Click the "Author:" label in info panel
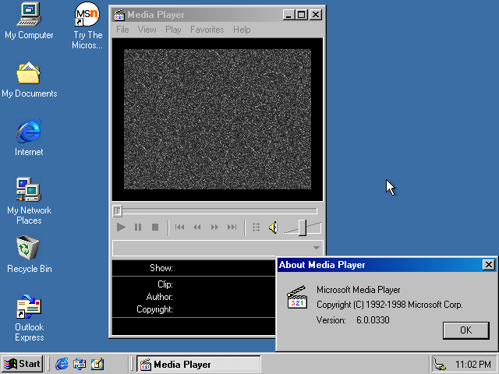The height and width of the screenshot is (374, 499). [160, 297]
